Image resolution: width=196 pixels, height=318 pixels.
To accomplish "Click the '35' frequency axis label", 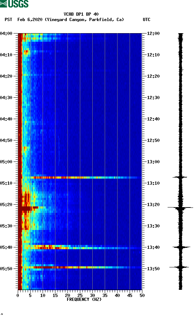I will coord(105,296).
